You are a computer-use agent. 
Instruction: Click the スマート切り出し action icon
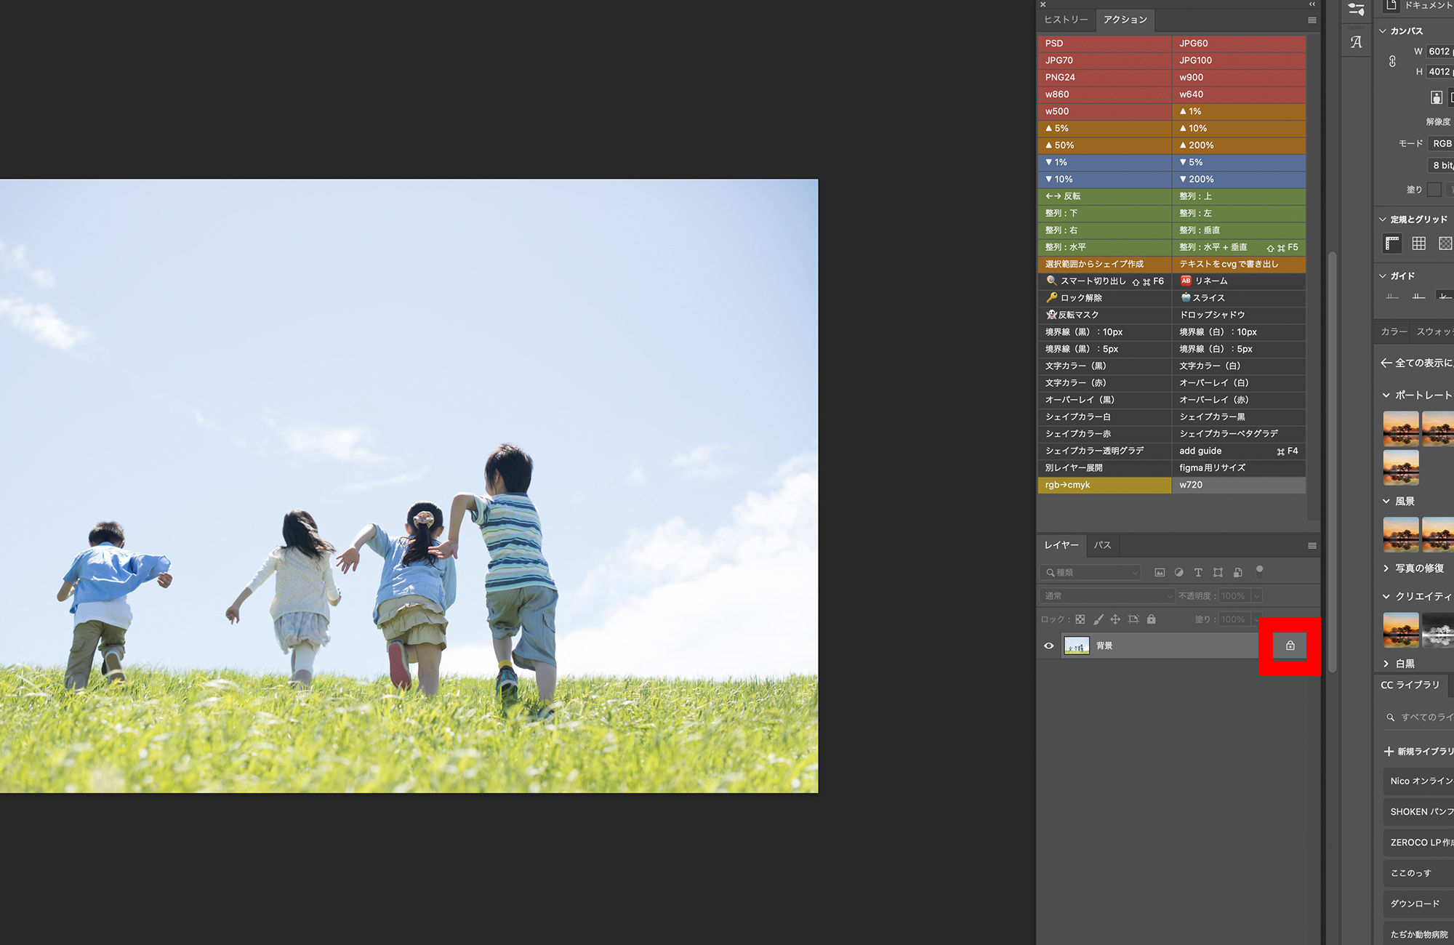[x=1051, y=281]
